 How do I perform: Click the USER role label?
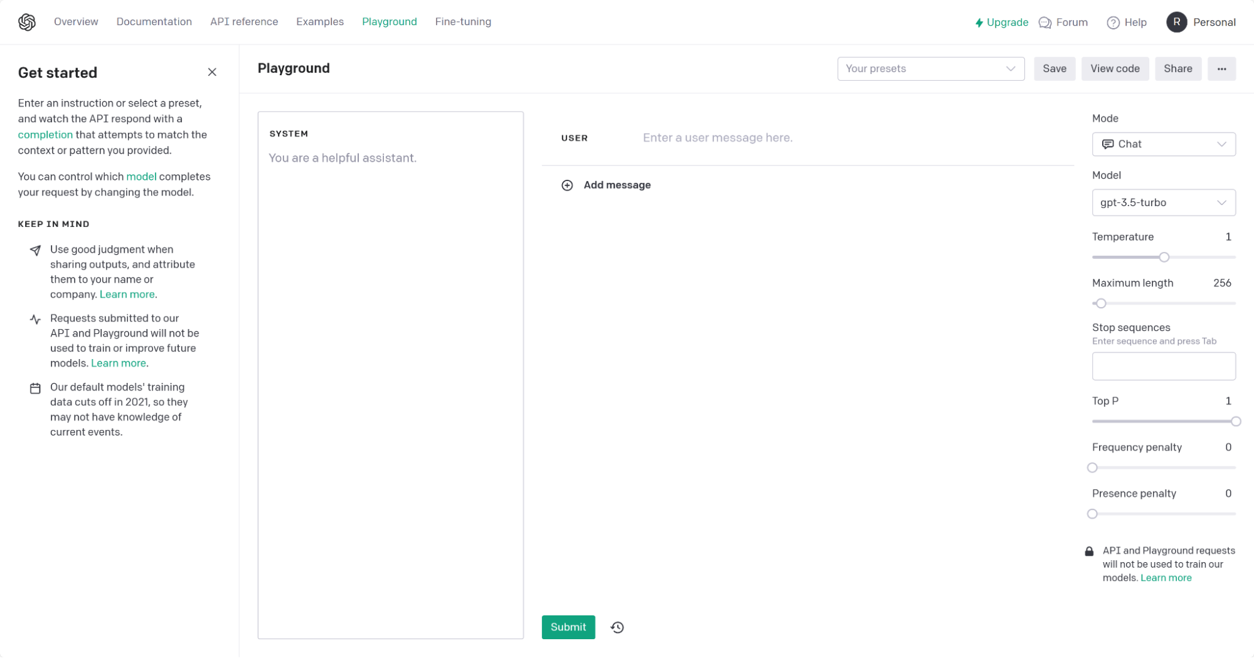(x=575, y=138)
